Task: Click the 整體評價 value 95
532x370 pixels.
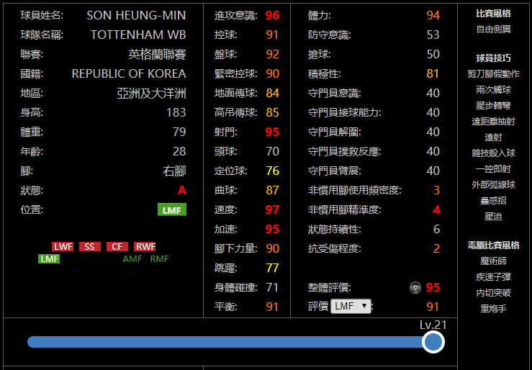Action: (433, 288)
